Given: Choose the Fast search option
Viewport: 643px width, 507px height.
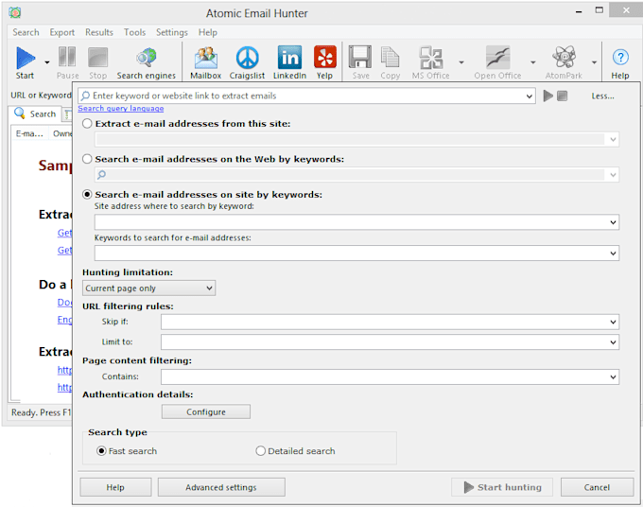Looking at the screenshot, I should pos(101,451).
